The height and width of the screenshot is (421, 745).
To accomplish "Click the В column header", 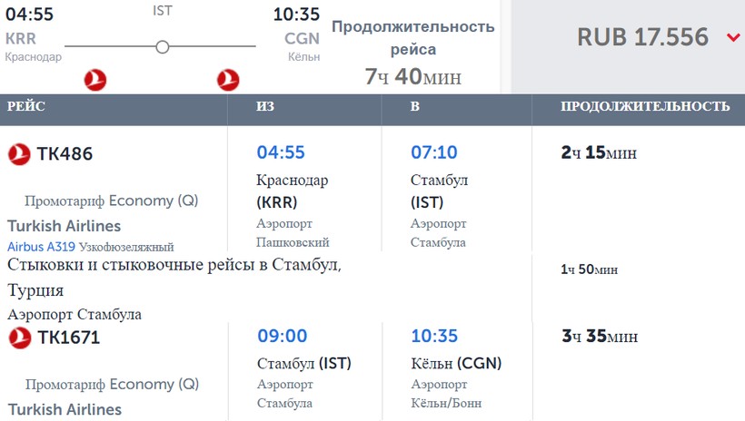I will 415,107.
